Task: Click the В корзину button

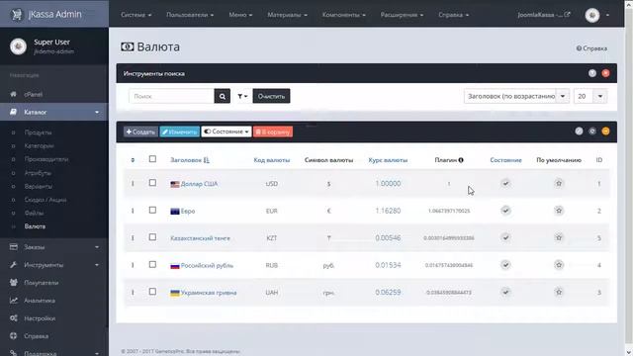Action: coord(273,132)
